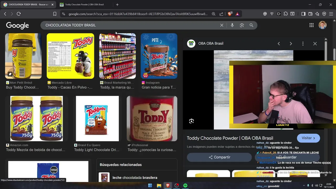This screenshot has height=189, width=336.
Task: Show hidden tray icons chevron
Action: coord(304,186)
